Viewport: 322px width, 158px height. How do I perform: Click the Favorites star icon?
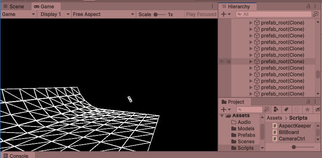click(x=307, y=110)
